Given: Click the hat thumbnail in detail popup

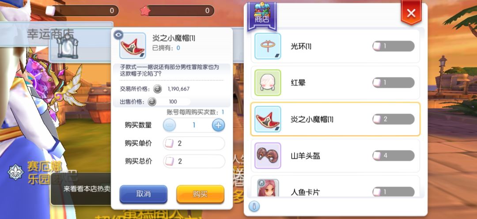Looking at the screenshot, I should tap(132, 46).
